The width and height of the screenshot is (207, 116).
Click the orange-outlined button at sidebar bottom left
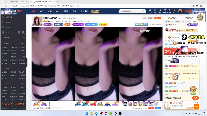pos(7,104)
